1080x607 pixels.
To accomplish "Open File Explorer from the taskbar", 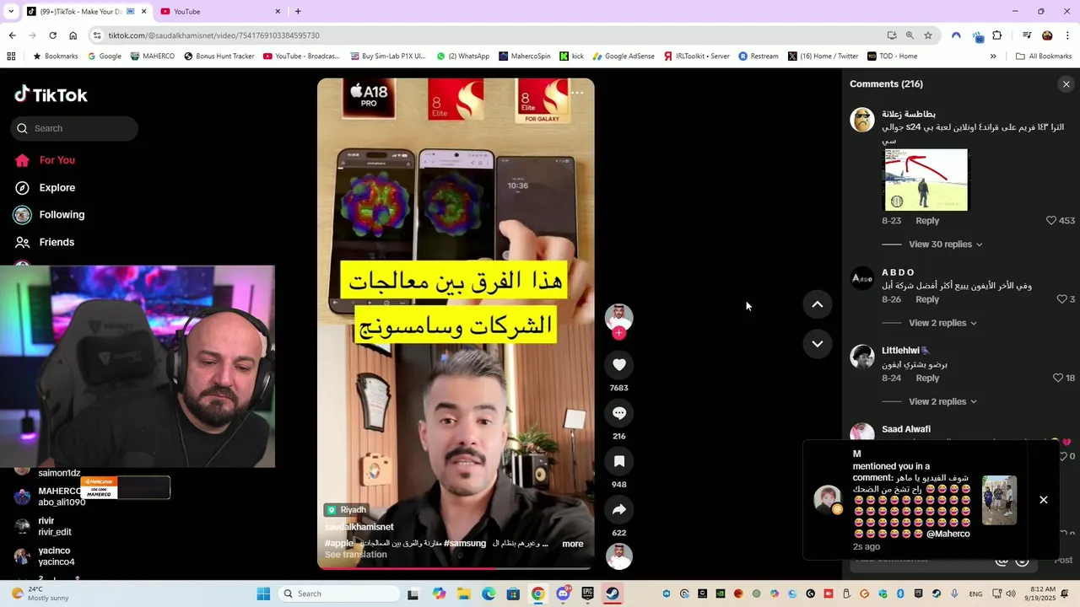I will [464, 594].
